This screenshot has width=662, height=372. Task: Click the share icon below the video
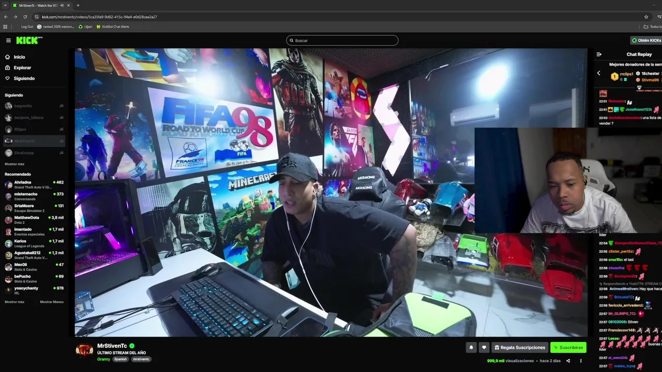(x=568, y=361)
